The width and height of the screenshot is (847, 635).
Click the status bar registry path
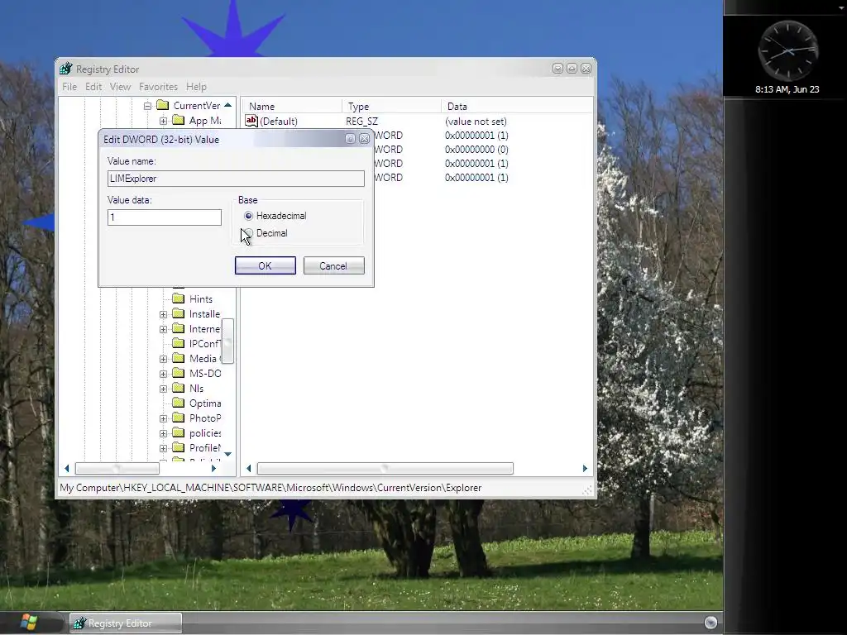point(270,488)
